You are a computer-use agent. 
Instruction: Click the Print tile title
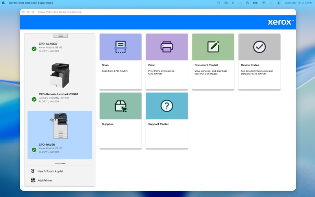(x=152, y=65)
